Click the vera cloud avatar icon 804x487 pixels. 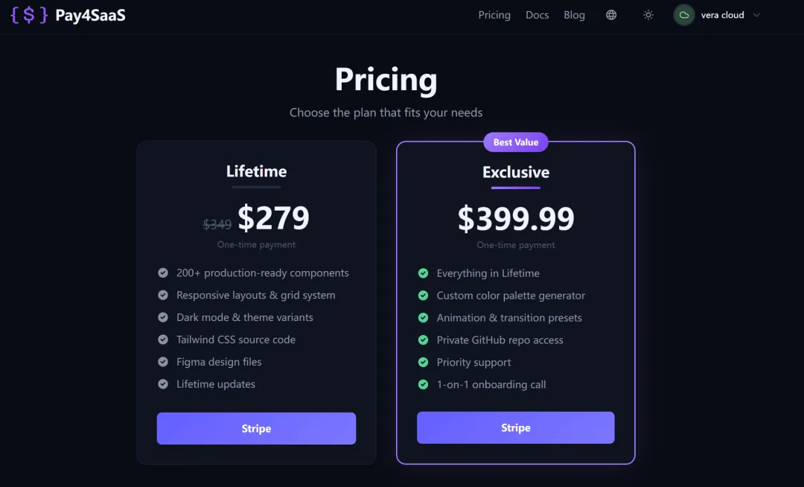[684, 15]
